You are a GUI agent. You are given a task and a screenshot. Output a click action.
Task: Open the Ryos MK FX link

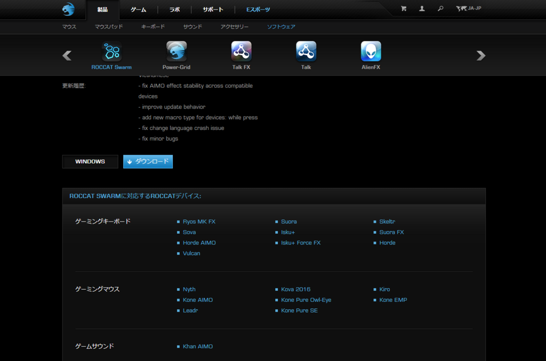pos(199,222)
